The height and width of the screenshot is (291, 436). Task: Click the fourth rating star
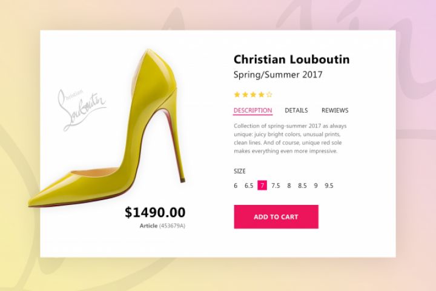(261, 95)
